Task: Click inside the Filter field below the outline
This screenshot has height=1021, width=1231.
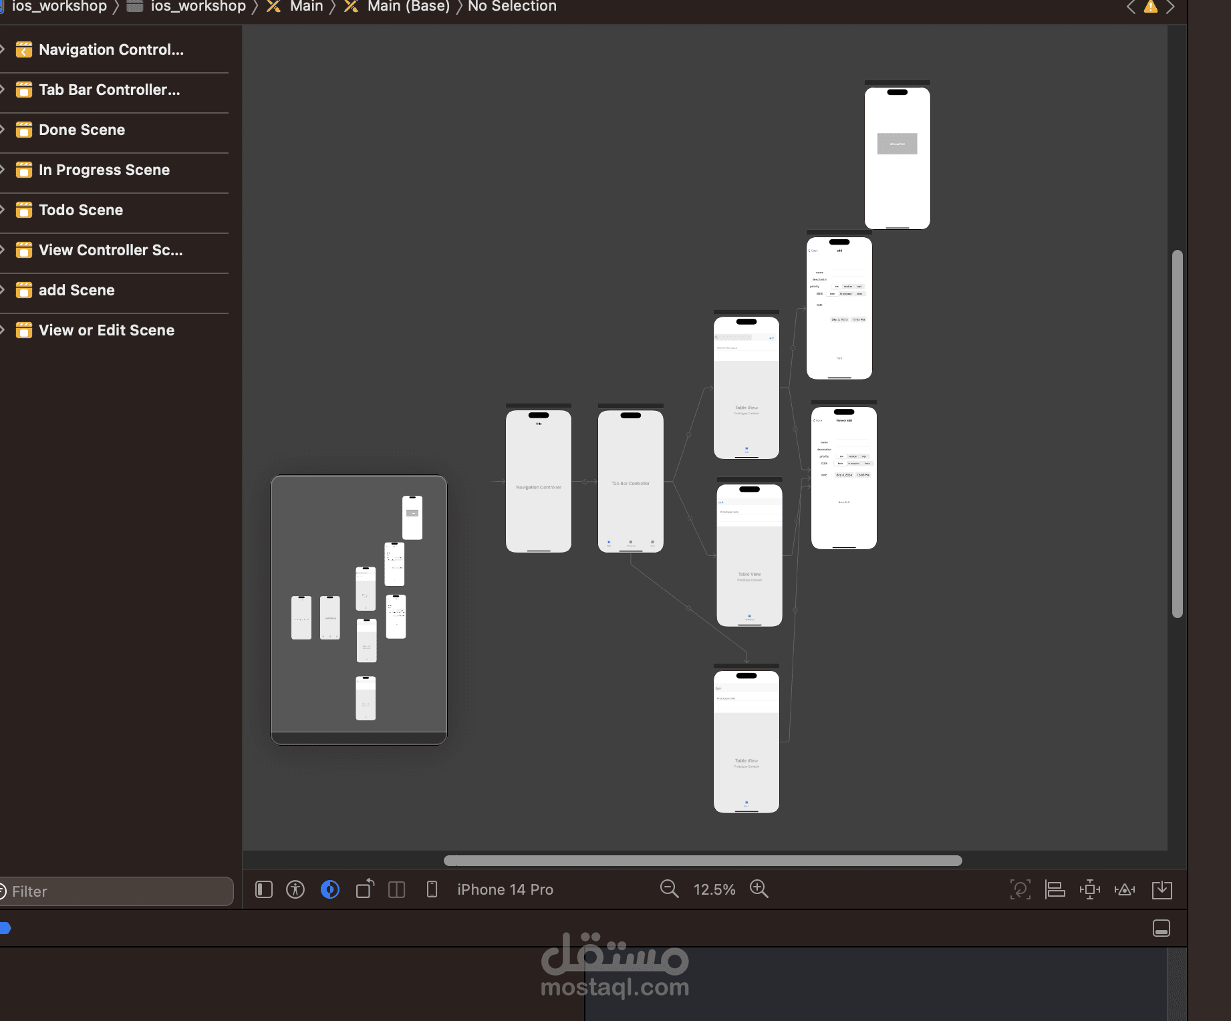Action: pos(117,891)
